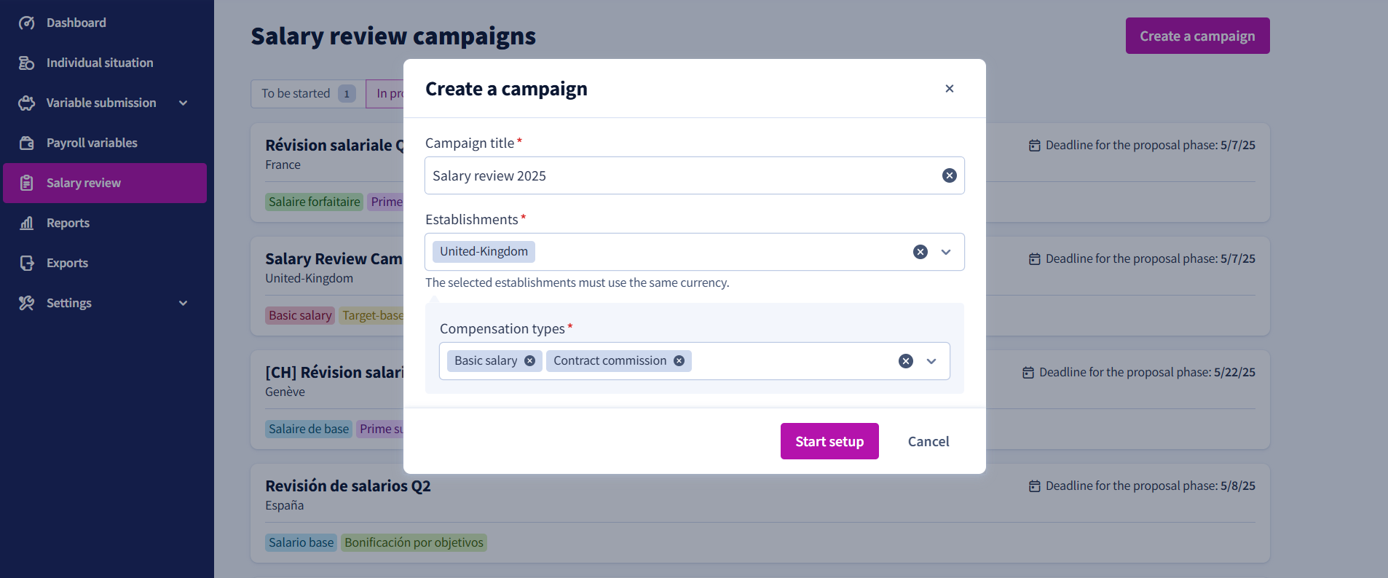Click inside the Campaign title field

coord(681,175)
